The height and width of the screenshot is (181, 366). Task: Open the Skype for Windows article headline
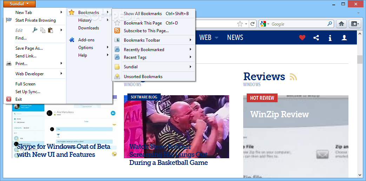pos(64,151)
